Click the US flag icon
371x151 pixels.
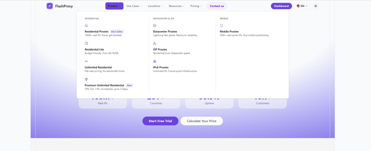coord(298,6)
